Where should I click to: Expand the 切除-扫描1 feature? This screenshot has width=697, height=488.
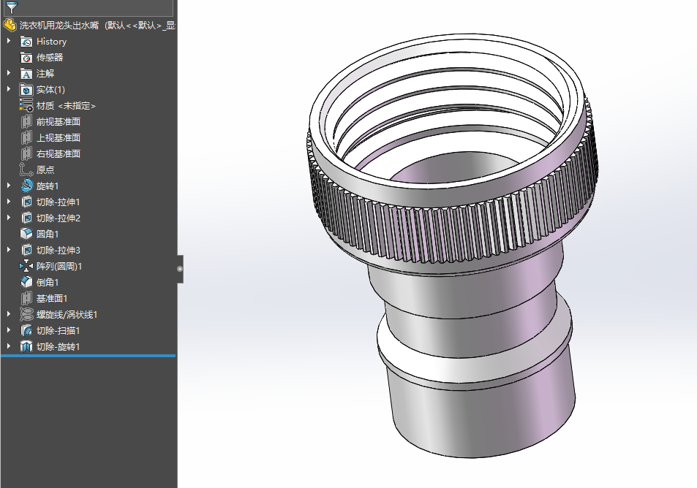tap(9, 330)
